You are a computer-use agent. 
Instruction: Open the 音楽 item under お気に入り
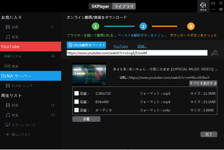point(16,37)
